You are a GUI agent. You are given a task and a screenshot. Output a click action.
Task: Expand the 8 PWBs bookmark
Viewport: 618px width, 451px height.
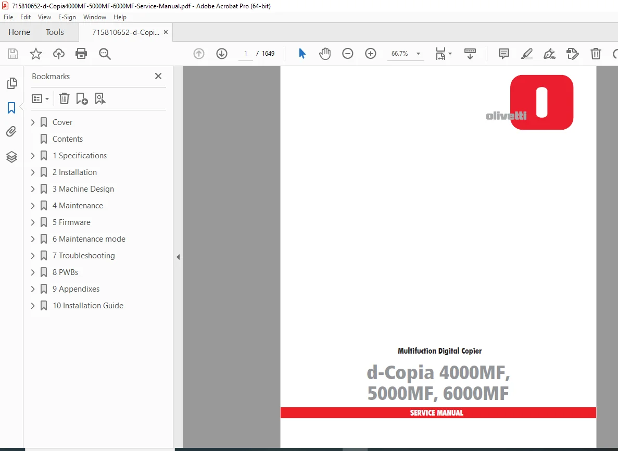[33, 272]
